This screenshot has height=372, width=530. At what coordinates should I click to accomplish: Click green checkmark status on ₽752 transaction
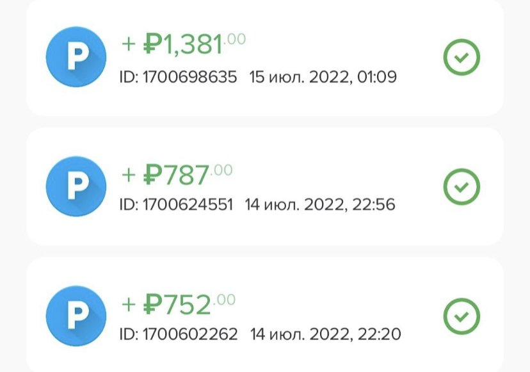tap(462, 316)
